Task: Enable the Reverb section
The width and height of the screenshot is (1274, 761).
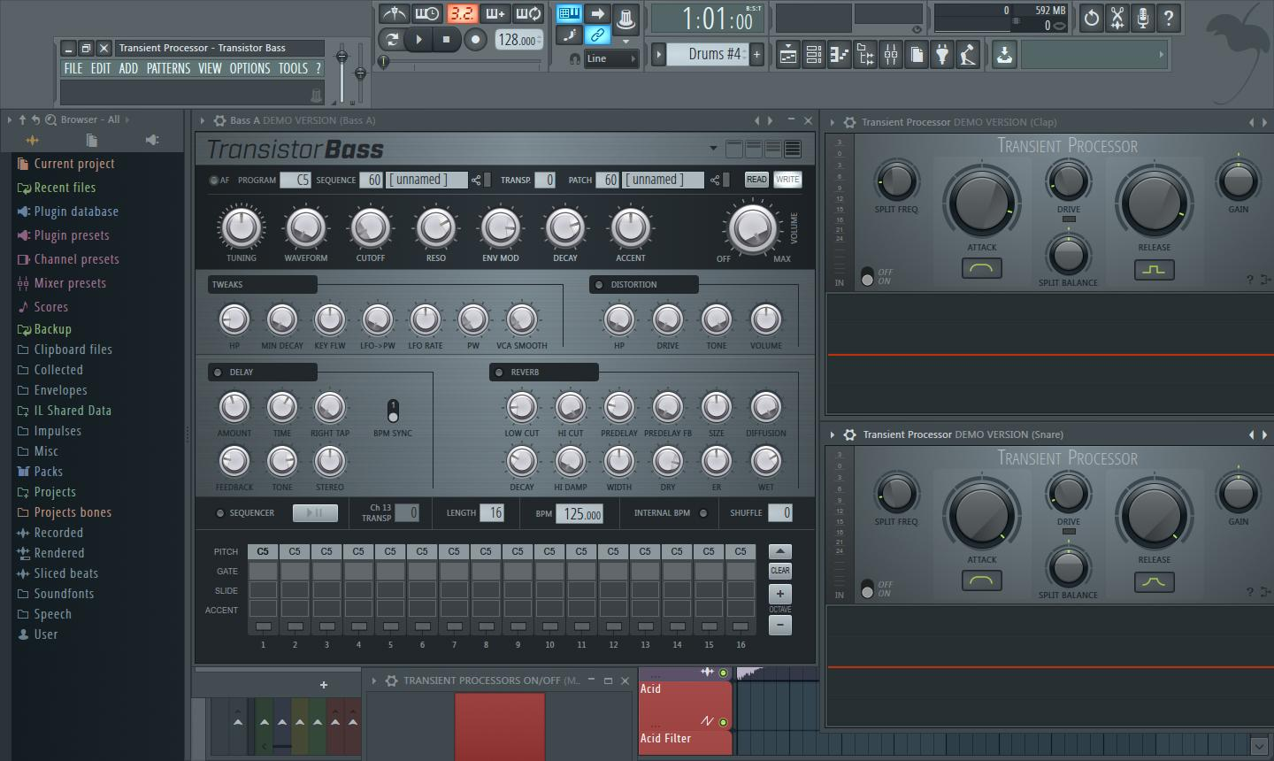Action: 499,373
